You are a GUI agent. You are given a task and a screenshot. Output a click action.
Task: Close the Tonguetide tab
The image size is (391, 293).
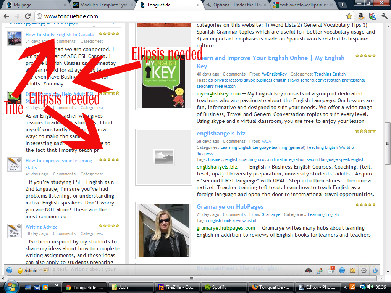click(198, 5)
